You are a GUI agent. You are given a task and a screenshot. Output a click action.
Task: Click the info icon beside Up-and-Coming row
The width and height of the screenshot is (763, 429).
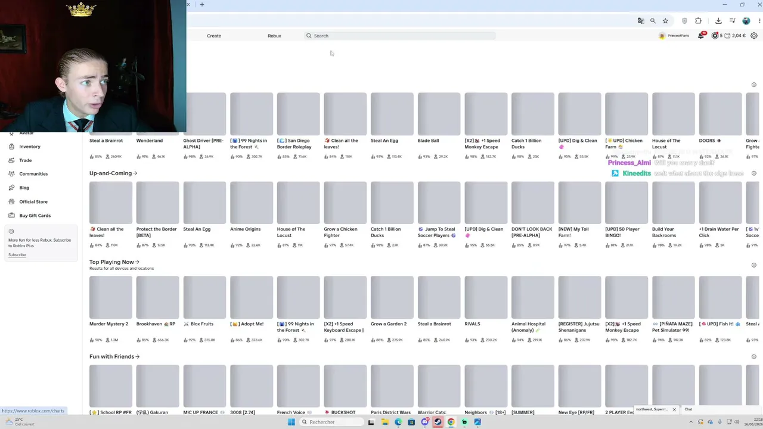pyautogui.click(x=753, y=173)
